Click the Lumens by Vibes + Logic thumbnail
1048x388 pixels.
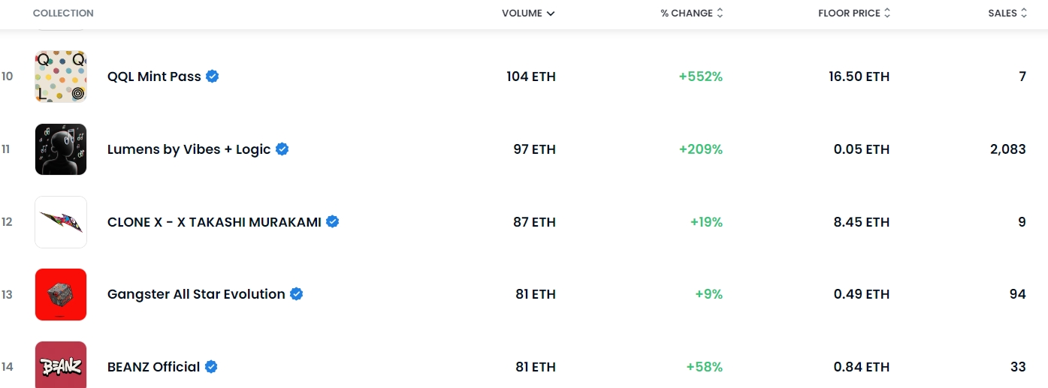(61, 149)
